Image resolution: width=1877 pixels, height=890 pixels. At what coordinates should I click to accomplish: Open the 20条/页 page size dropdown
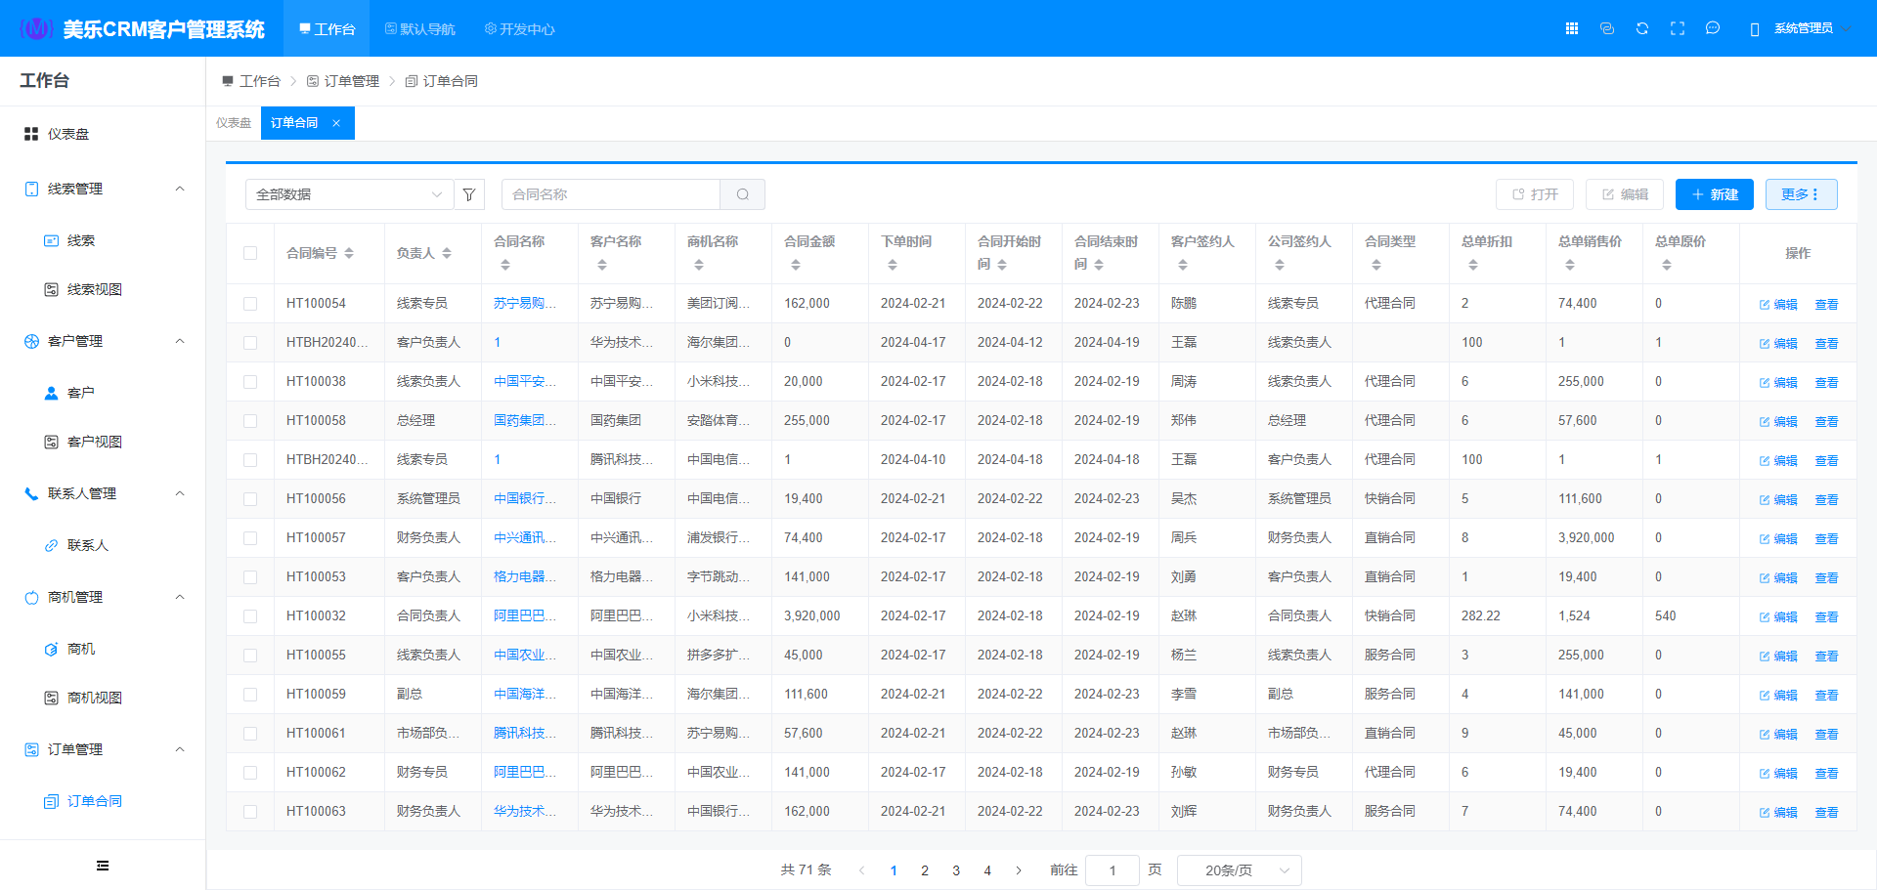[1239, 870]
